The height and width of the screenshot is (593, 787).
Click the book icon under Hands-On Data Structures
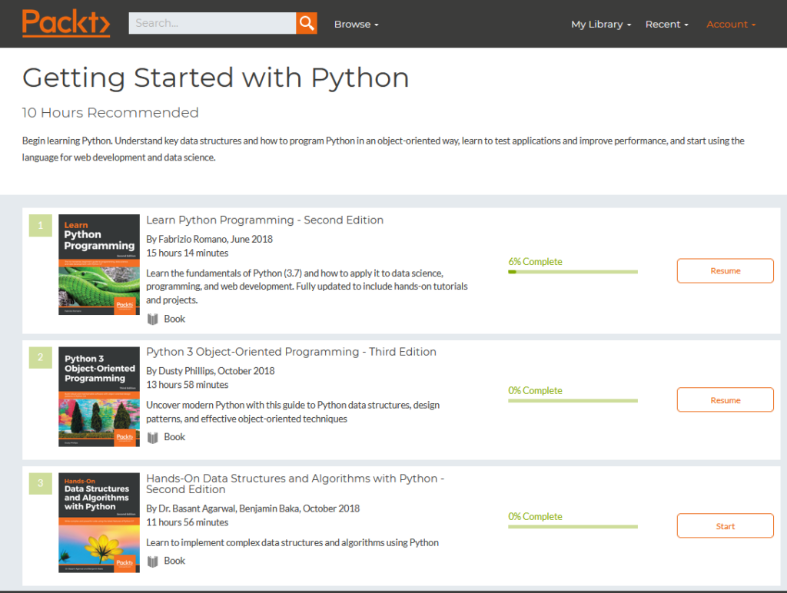click(x=152, y=561)
